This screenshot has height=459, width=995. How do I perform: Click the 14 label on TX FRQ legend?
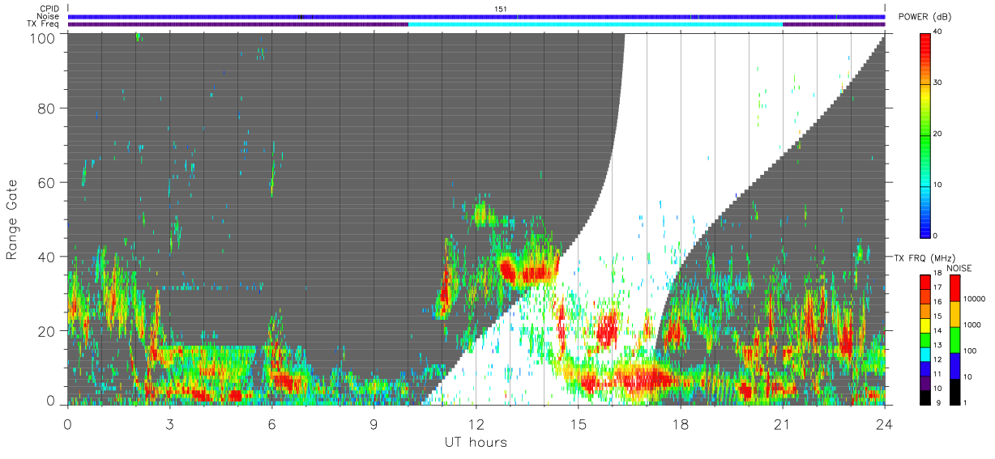tap(938, 331)
